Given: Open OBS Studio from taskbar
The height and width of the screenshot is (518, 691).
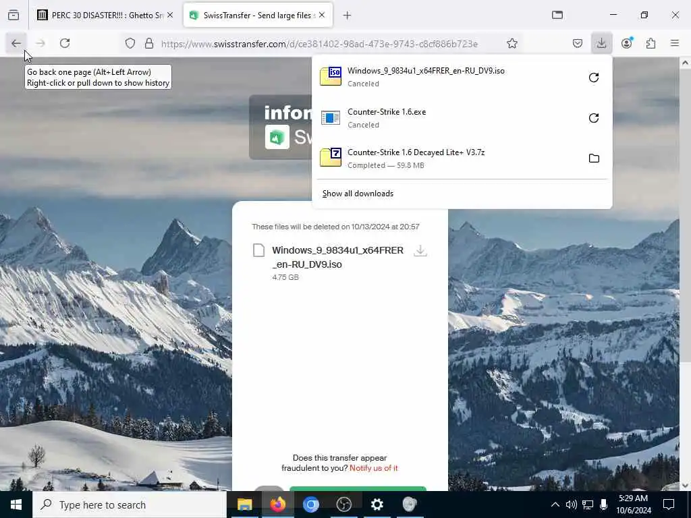Looking at the screenshot, I should [343, 505].
